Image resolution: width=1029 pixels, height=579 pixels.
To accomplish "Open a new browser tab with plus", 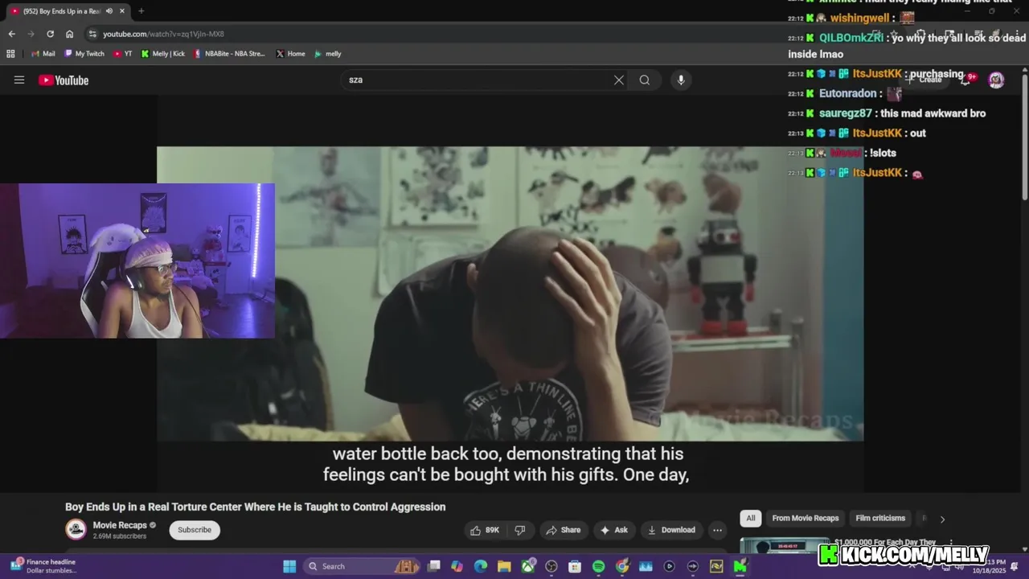I will pyautogui.click(x=141, y=11).
